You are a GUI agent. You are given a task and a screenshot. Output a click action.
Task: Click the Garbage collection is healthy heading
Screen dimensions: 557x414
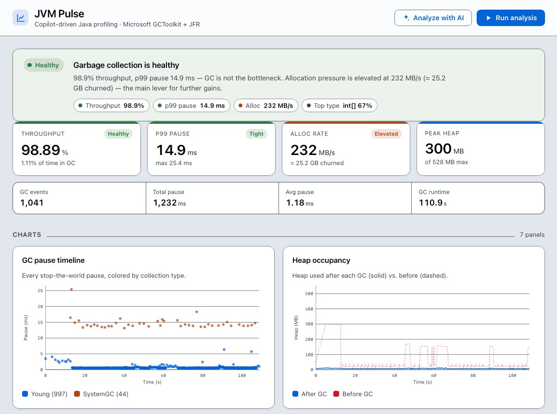[x=126, y=65]
